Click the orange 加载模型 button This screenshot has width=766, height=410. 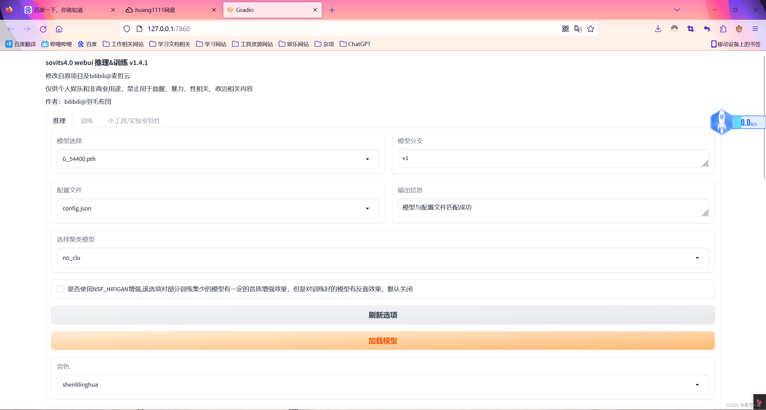click(383, 341)
